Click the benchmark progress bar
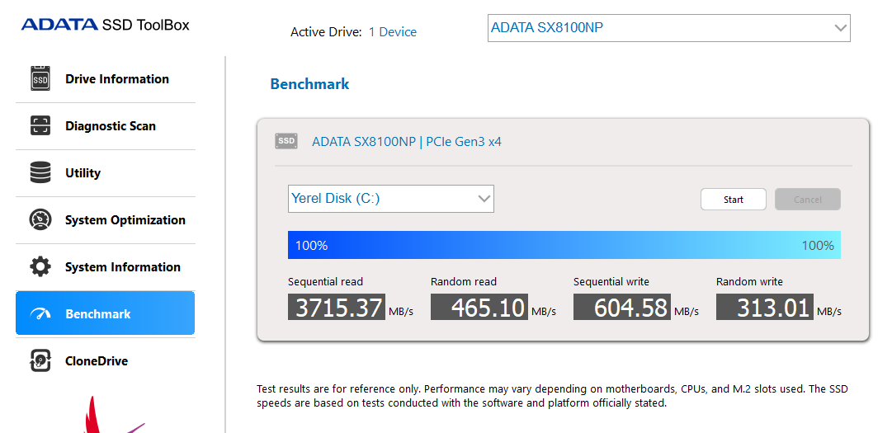Screen dimensions: 892x433 [x=564, y=245]
